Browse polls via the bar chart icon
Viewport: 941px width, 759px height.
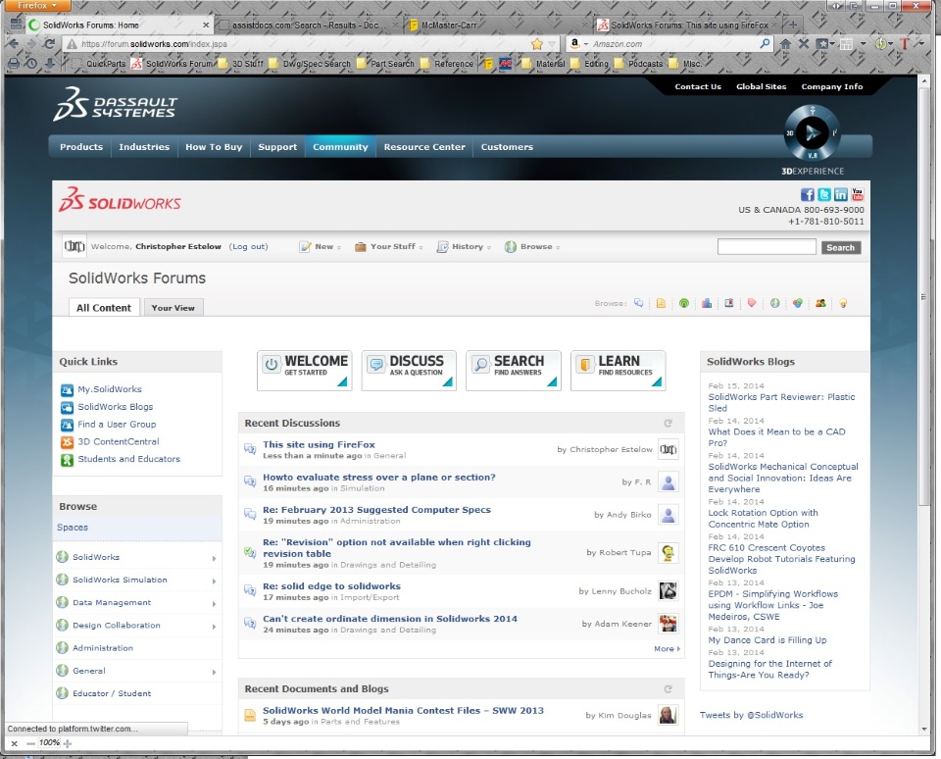pyautogui.click(x=707, y=303)
